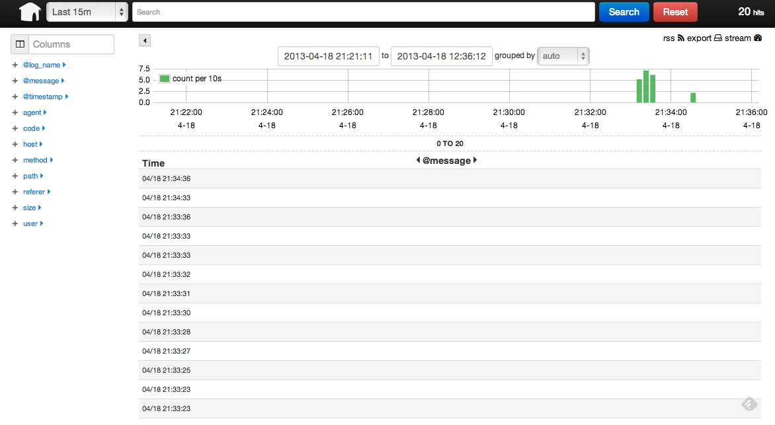Expand the @timestamp field disclosure arrow
The image size is (775, 425).
[x=67, y=97]
